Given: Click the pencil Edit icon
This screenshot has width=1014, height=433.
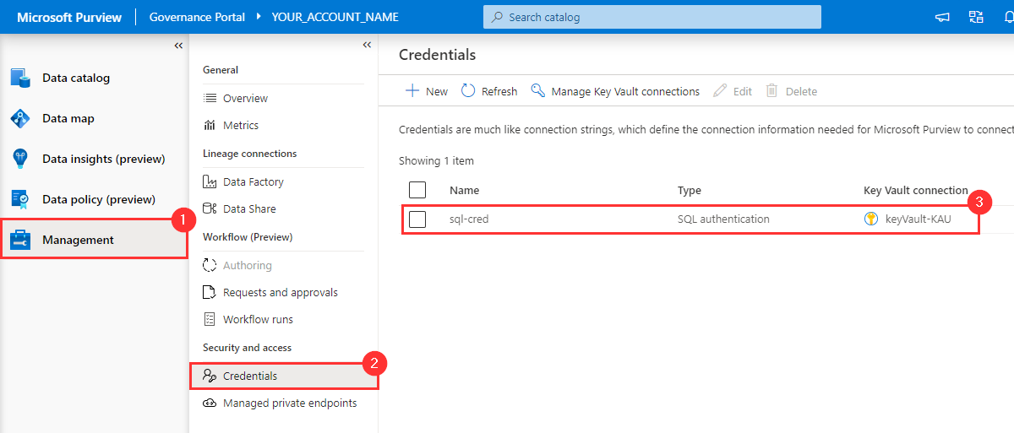Looking at the screenshot, I should [720, 91].
